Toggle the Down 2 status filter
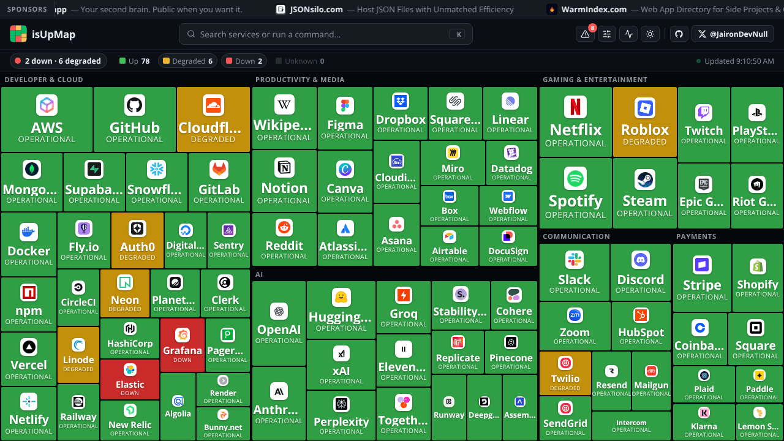Image resolution: width=784 pixels, height=441 pixels. coord(245,61)
